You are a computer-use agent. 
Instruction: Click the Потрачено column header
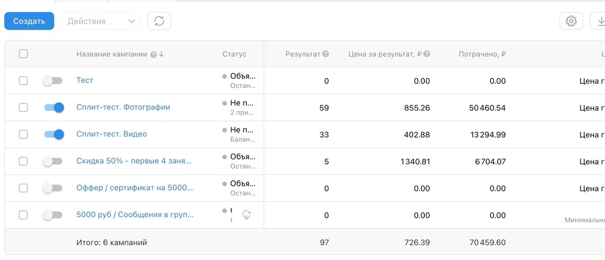click(x=482, y=54)
